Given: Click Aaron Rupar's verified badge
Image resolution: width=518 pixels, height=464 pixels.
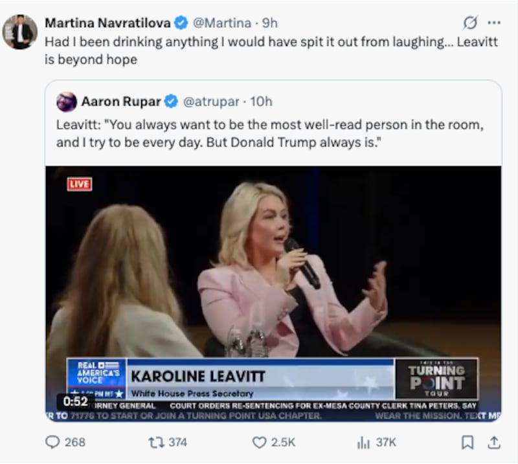Looking at the screenshot, I should 170,100.
